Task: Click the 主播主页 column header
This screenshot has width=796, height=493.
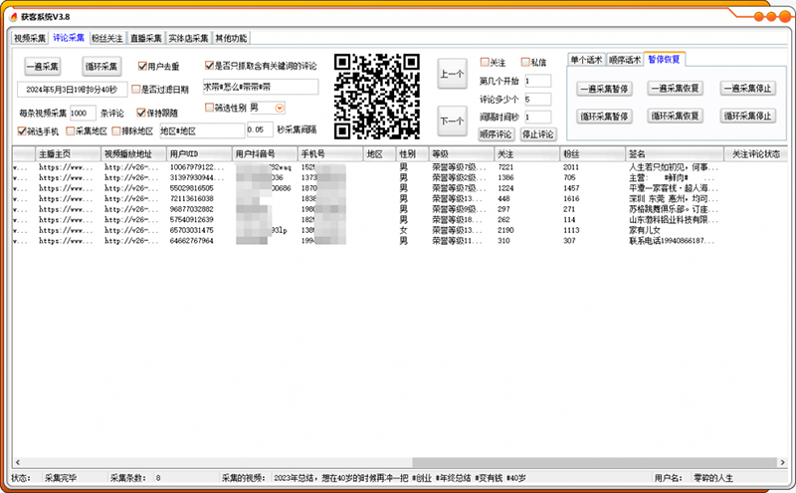Action: (68, 154)
